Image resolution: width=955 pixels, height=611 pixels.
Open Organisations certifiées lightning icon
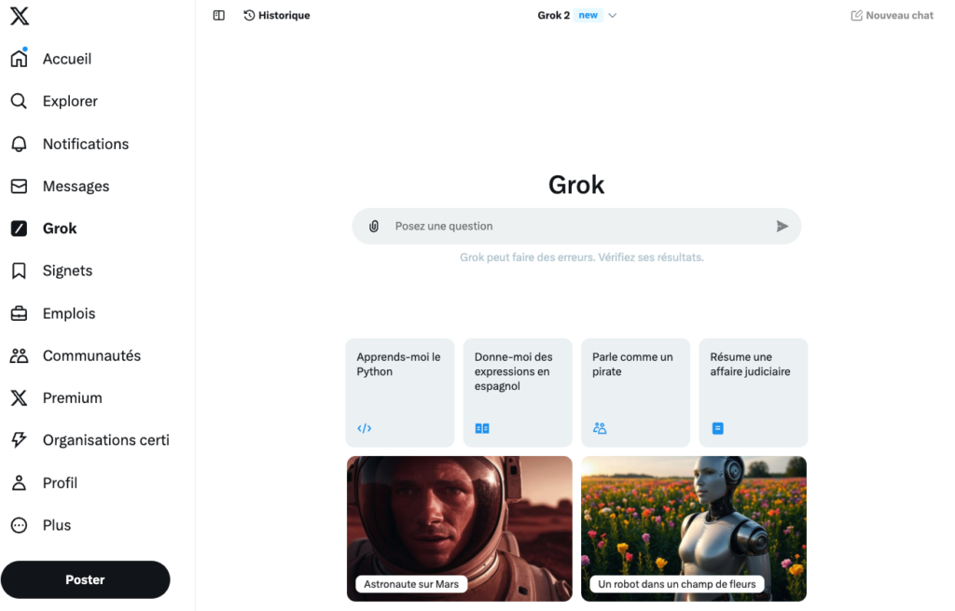tap(19, 440)
